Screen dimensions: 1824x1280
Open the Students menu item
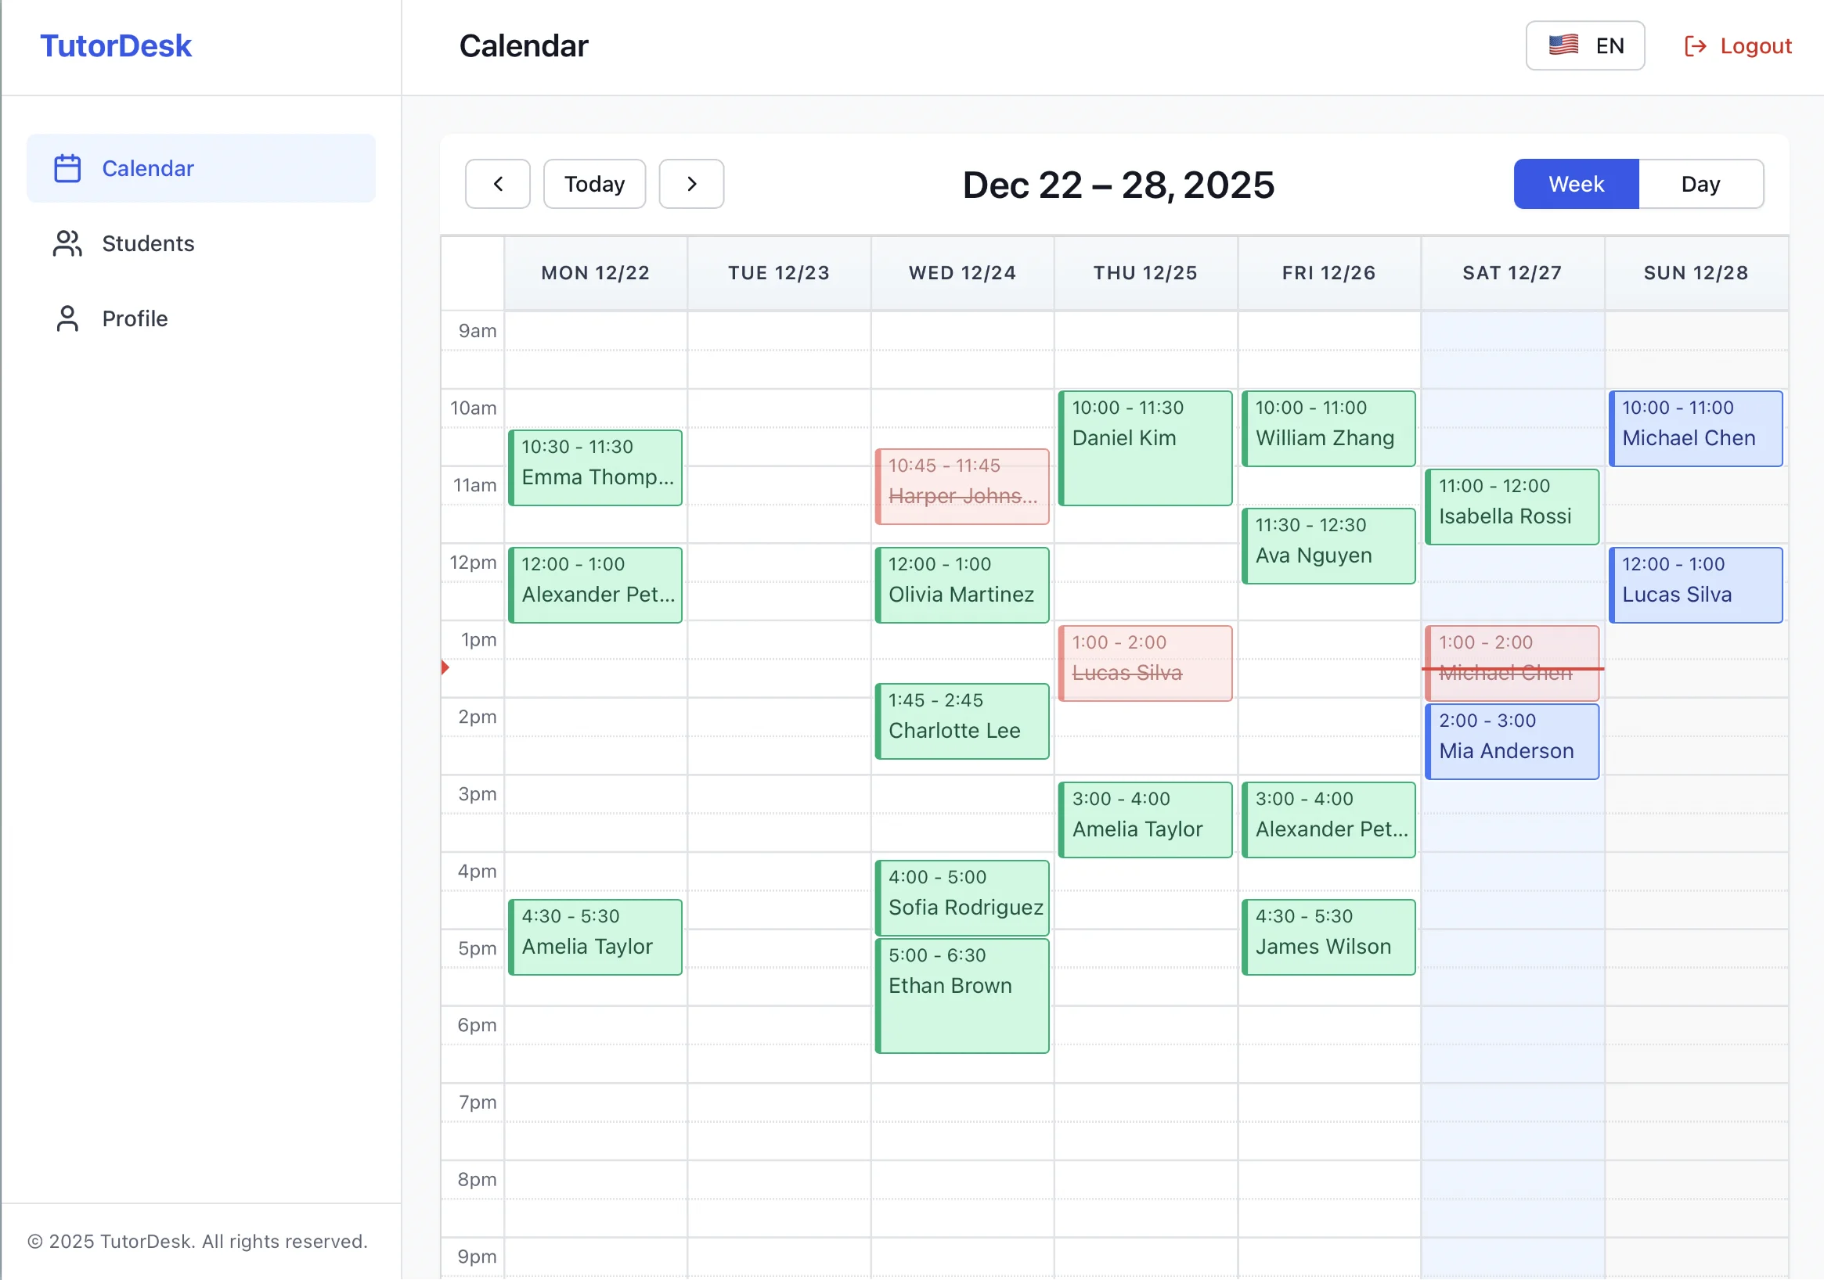click(x=148, y=244)
